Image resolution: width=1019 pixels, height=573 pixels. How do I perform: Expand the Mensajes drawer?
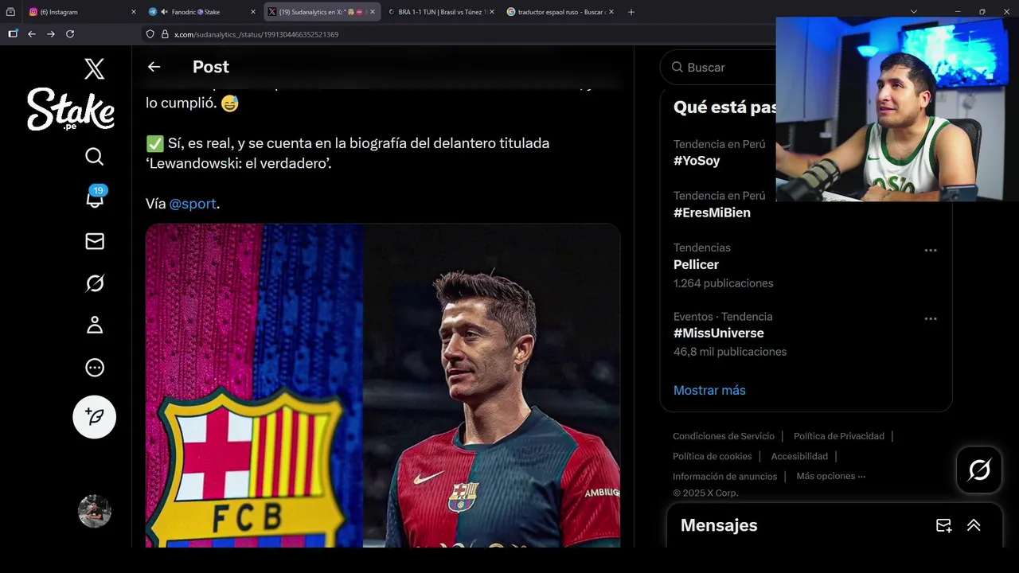tap(974, 525)
